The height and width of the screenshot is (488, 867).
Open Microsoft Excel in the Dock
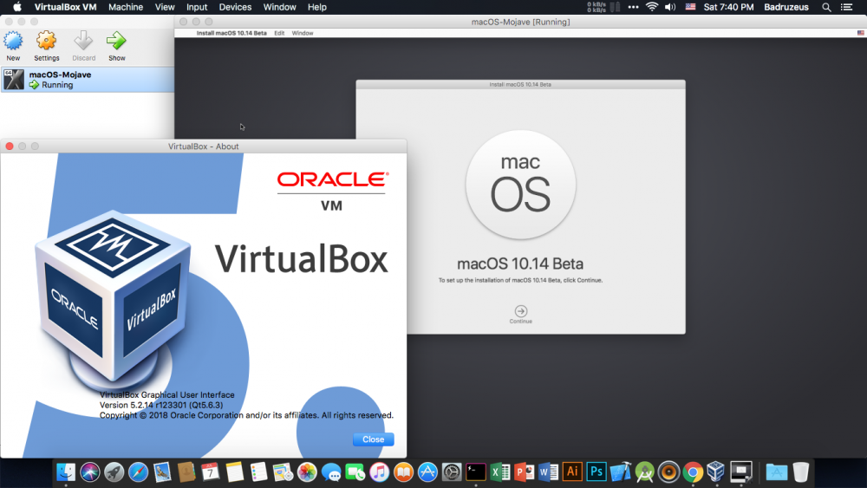(x=500, y=472)
